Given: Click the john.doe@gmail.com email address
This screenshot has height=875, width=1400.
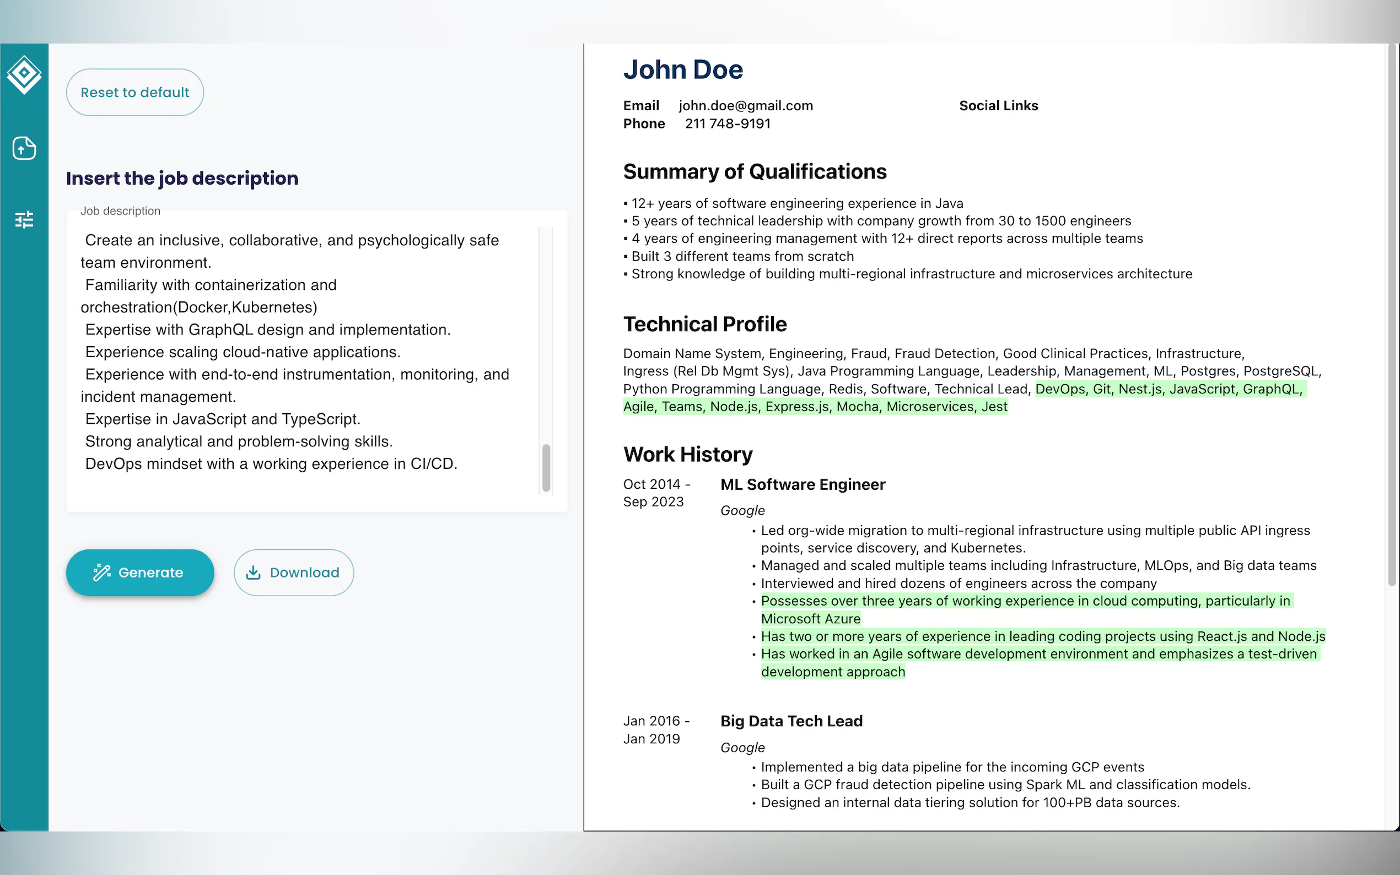Looking at the screenshot, I should pos(745,106).
